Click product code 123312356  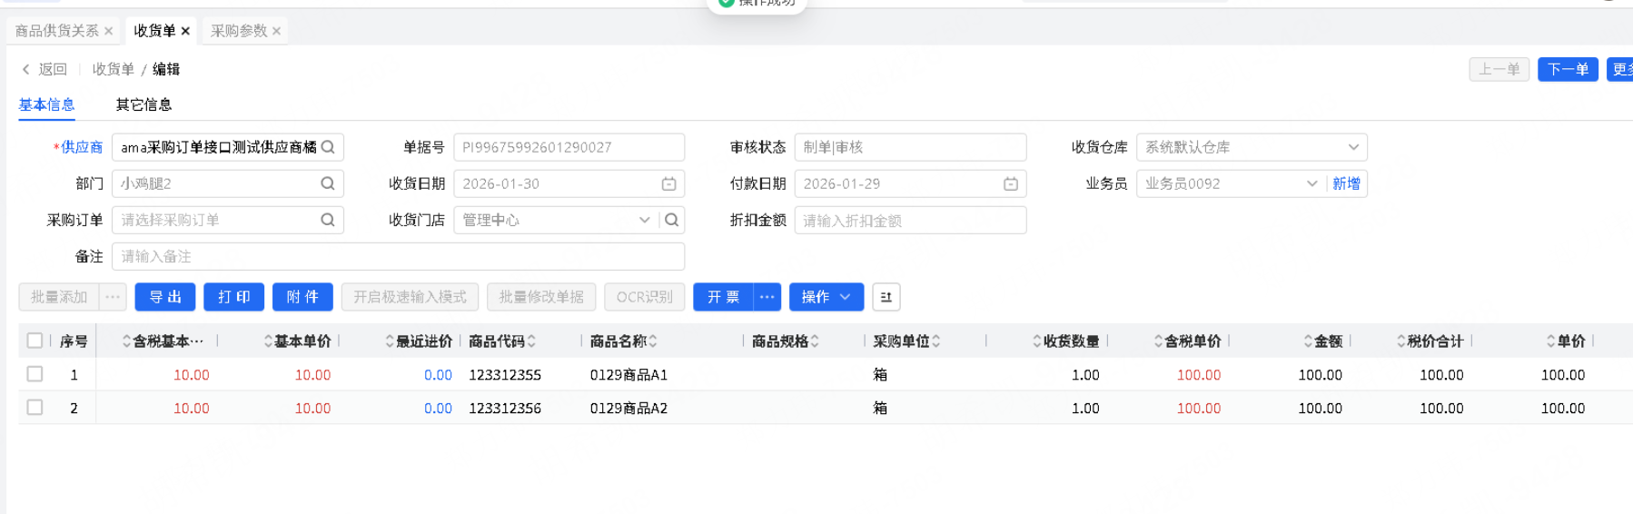point(505,409)
